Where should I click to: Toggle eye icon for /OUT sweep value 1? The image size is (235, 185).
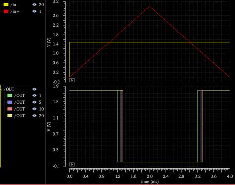[x=34, y=95]
